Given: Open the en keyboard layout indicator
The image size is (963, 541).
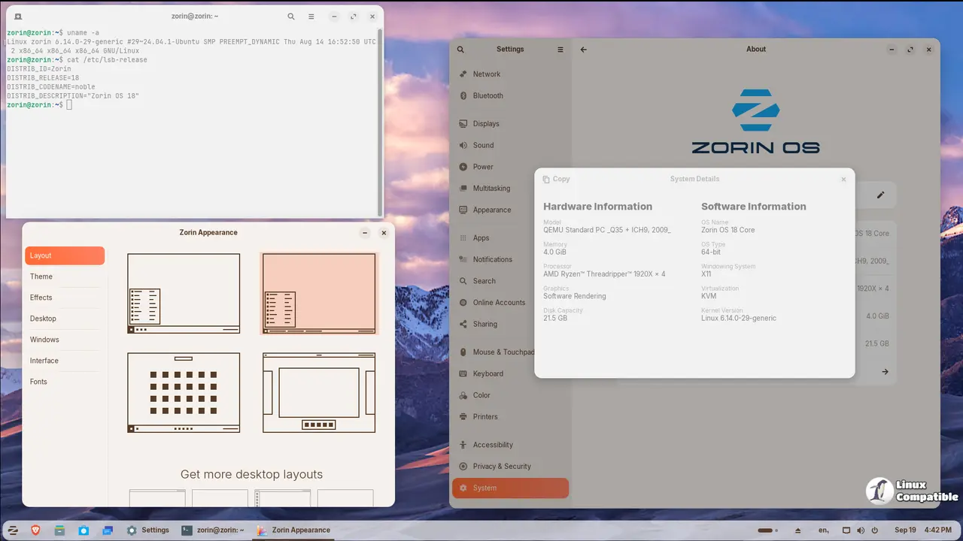Looking at the screenshot, I should click(x=824, y=530).
